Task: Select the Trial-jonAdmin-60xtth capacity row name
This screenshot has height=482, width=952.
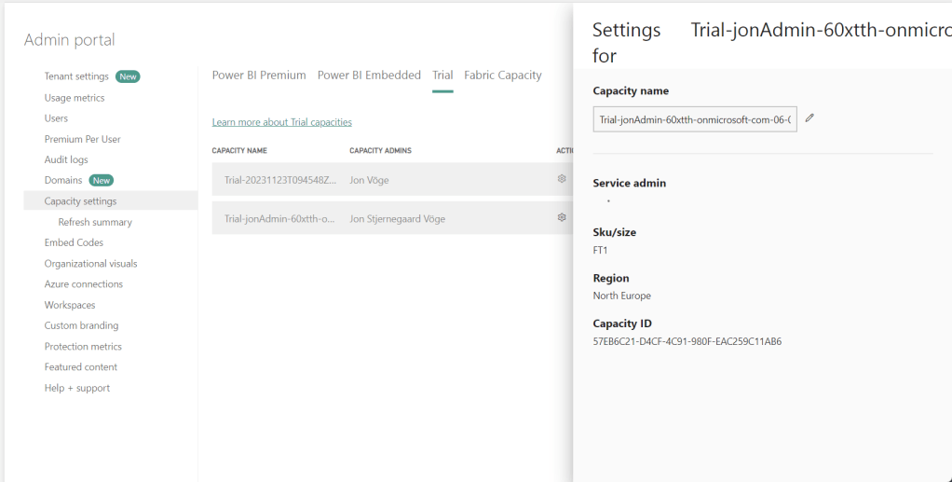Action: 280,218
